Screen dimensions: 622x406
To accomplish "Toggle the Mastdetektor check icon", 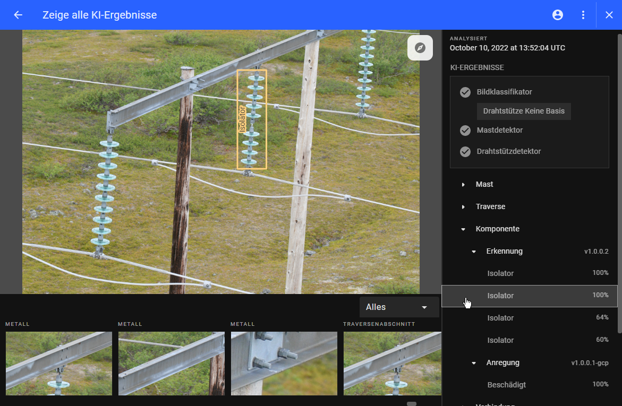I will click(x=465, y=131).
